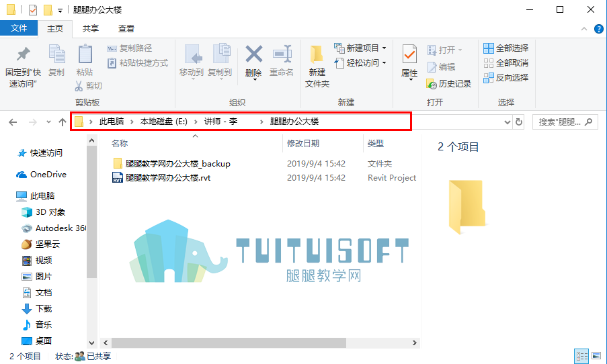This screenshot has width=607, height=364.
Task: Click Select none (全部取消)
Action: (x=506, y=62)
